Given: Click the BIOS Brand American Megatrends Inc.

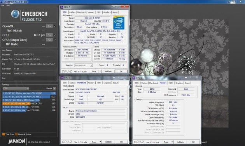Looking at the screenshot, I should pyautogui.click(x=100, y=111).
